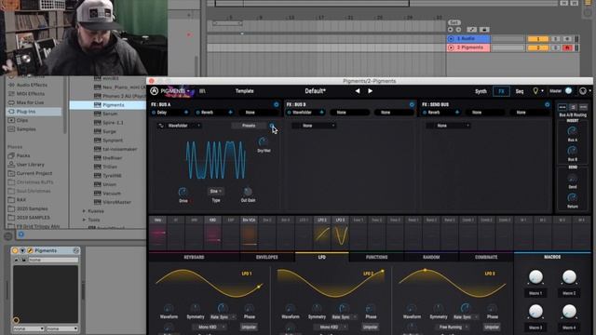Toggle FX Bus B power button
The height and width of the screenshot is (335, 596).
tap(412, 104)
